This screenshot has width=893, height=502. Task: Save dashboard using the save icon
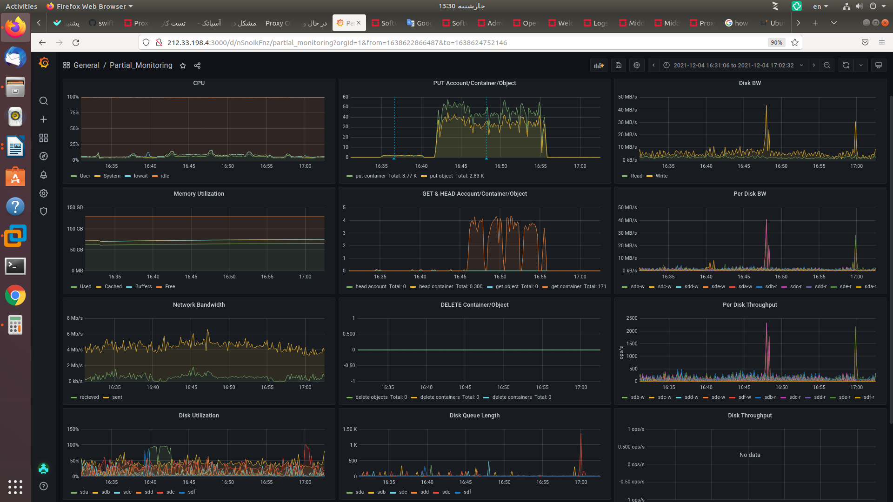click(618, 66)
